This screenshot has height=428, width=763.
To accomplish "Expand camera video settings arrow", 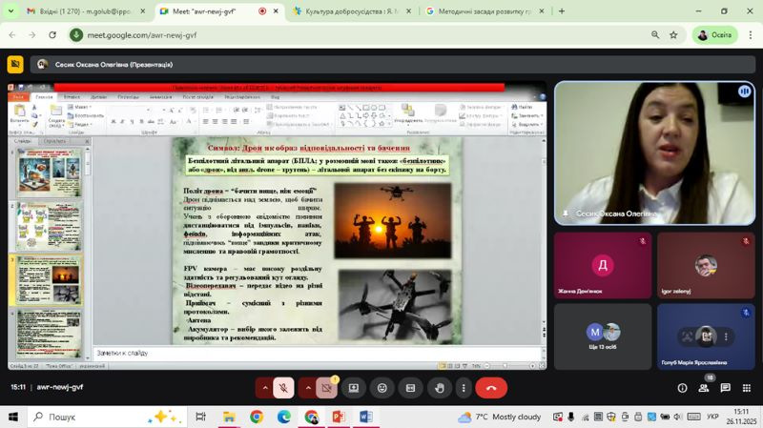I will (x=308, y=388).
